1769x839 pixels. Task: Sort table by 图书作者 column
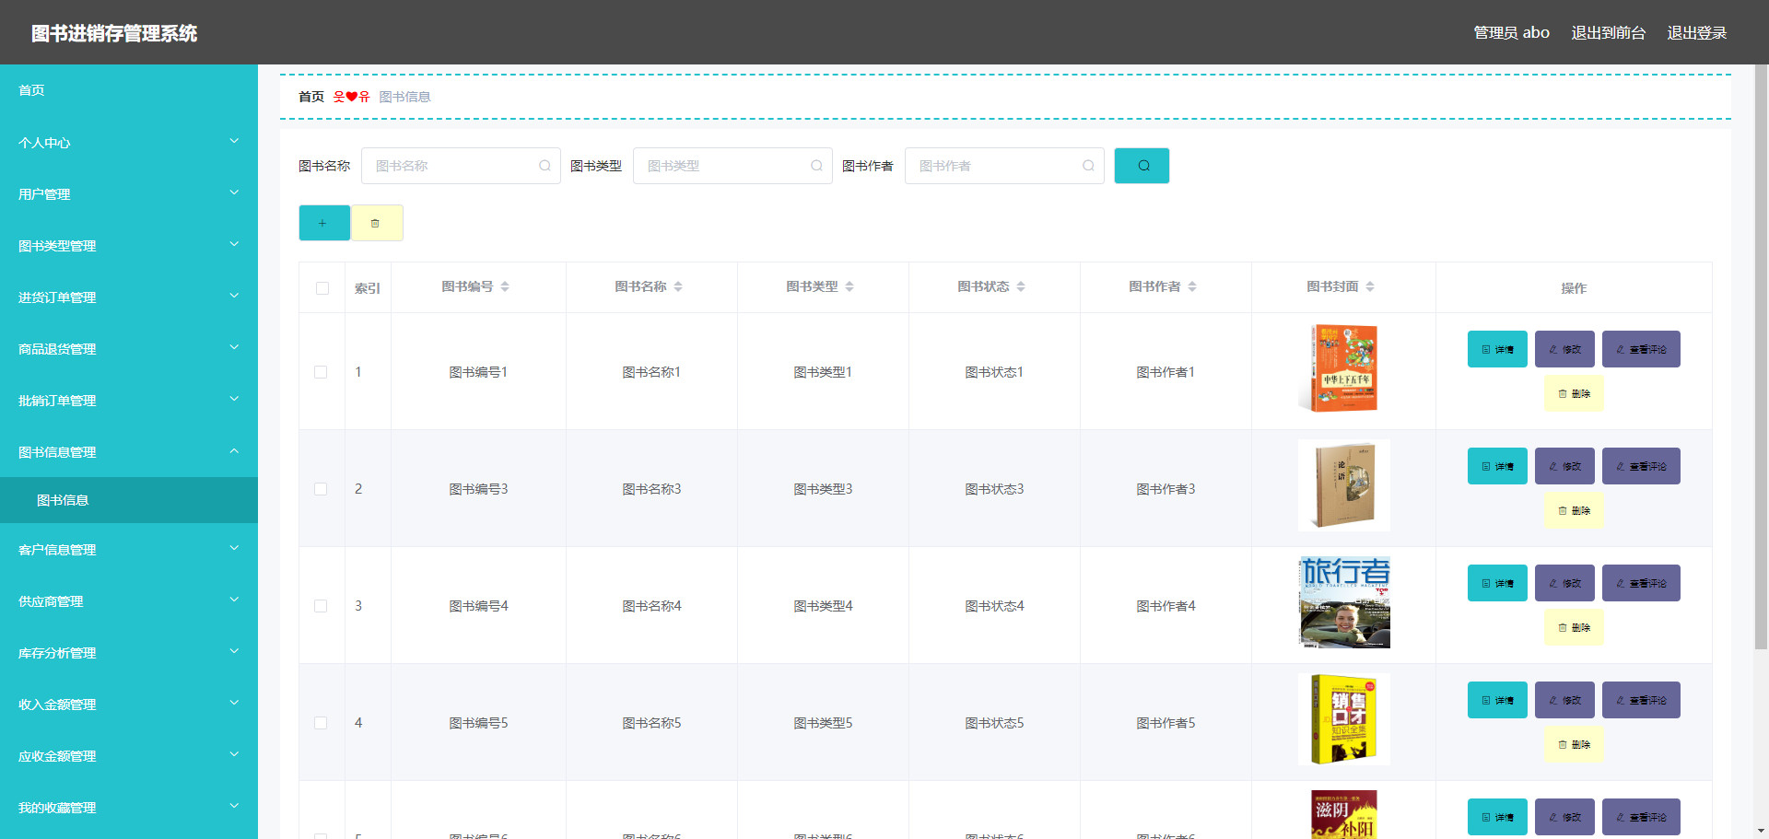[1192, 287]
